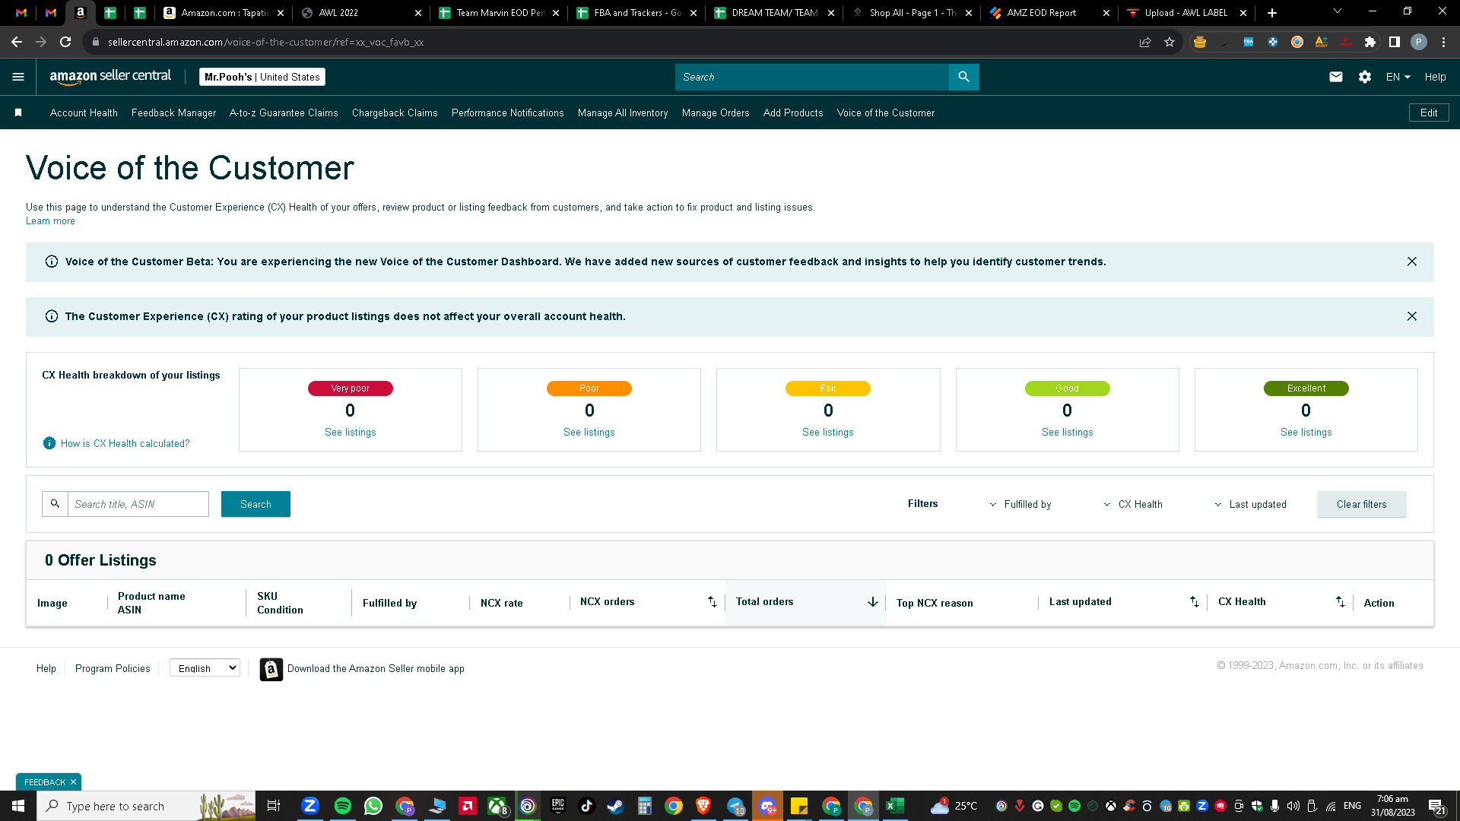Open the settings gear icon
1460x821 pixels.
point(1365,77)
